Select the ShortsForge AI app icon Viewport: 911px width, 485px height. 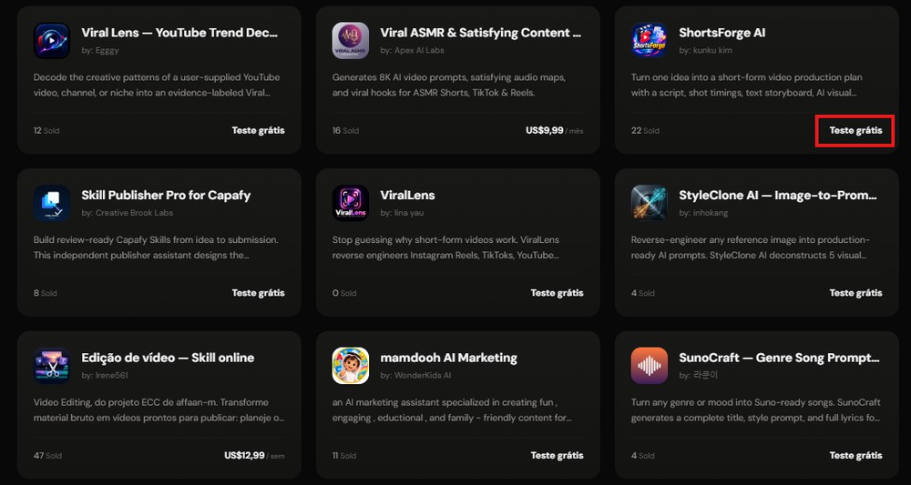649,41
